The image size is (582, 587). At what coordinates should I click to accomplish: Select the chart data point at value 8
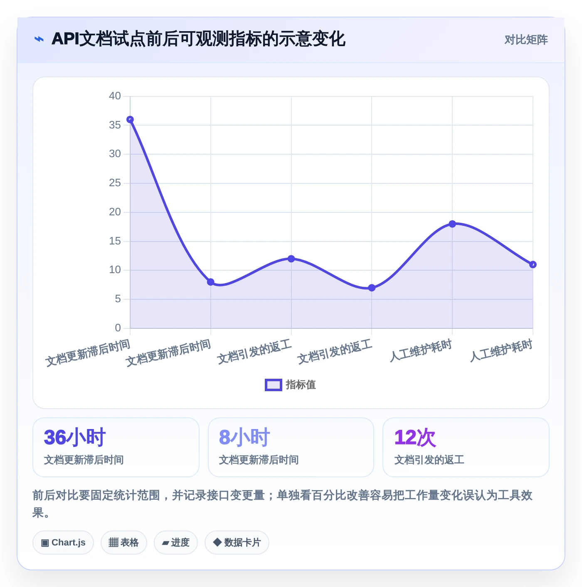(211, 282)
